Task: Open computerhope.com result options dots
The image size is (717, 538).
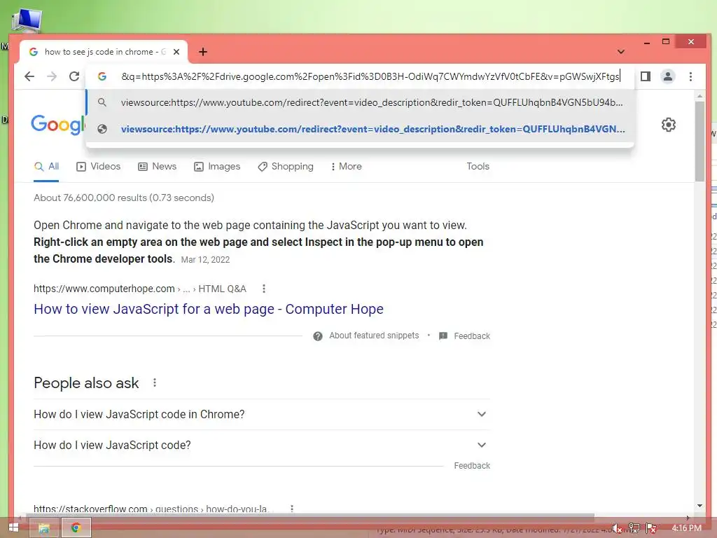Action: click(264, 289)
